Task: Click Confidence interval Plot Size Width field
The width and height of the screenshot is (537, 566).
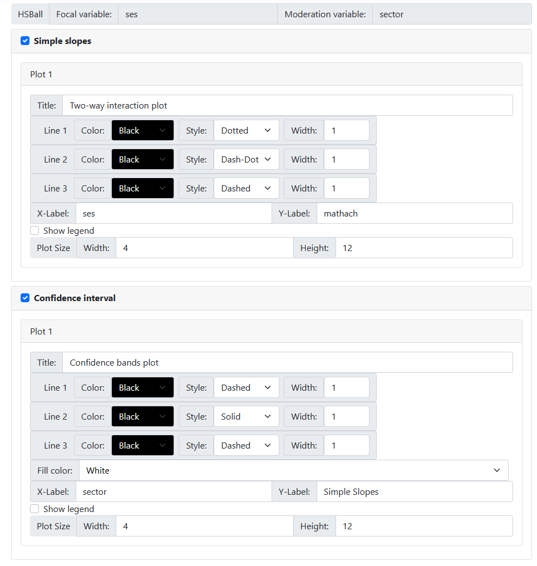Action: [x=204, y=526]
